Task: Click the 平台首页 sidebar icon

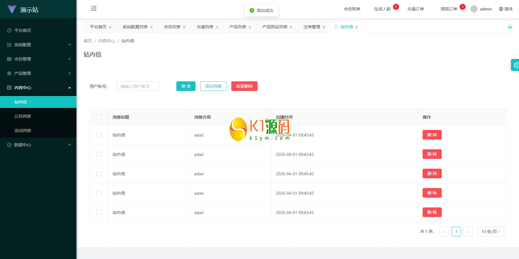Action: click(9, 30)
